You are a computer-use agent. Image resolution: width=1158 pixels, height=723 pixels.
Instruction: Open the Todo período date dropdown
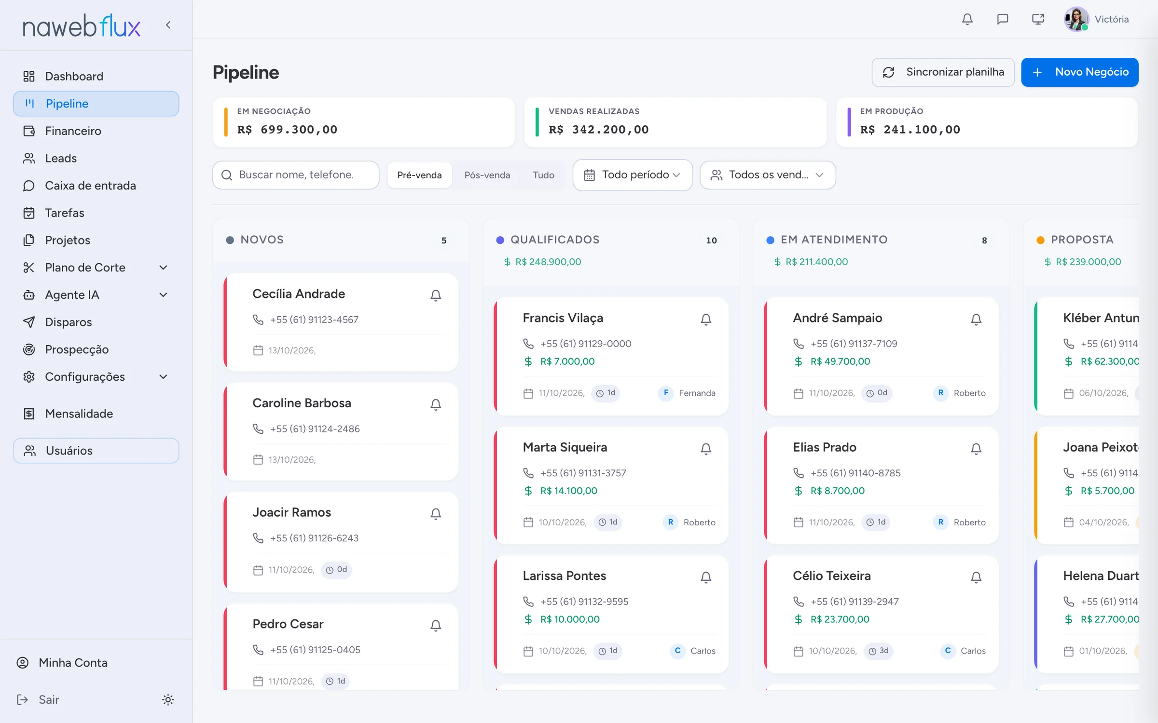point(633,175)
